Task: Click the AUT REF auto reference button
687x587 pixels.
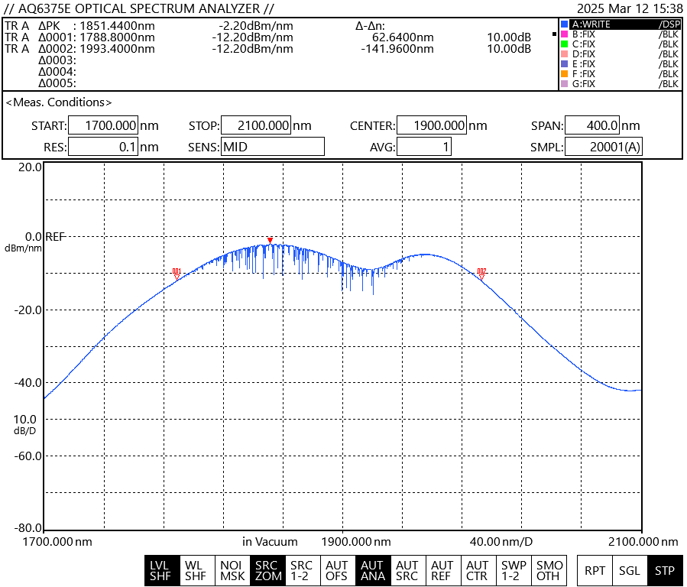Action: 442,570
